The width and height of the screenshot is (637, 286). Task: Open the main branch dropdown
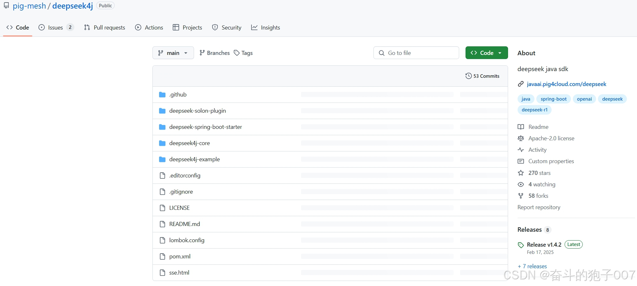click(173, 53)
